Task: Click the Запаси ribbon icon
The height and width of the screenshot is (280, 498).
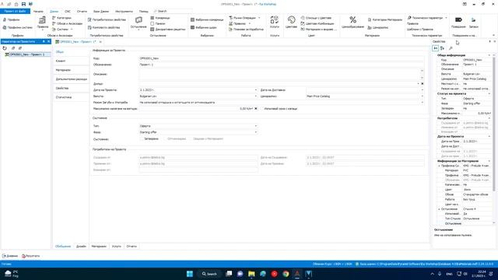Action: coord(473,23)
